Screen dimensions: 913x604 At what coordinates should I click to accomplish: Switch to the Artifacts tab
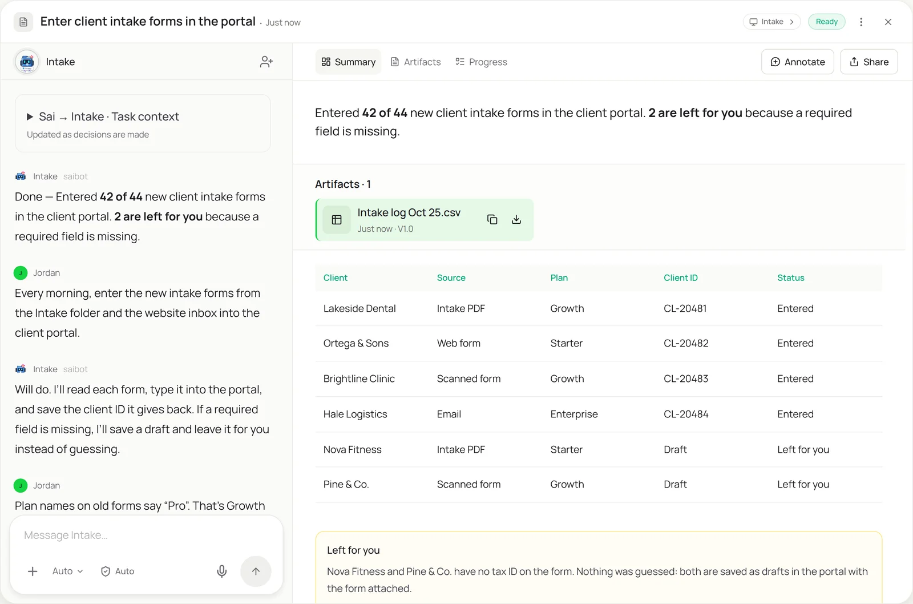[x=415, y=62]
